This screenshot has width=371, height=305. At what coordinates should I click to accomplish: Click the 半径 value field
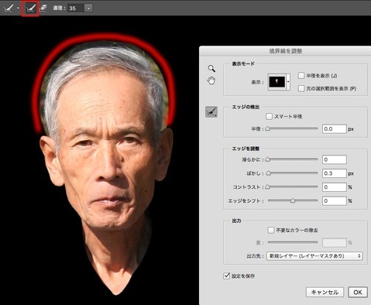click(x=334, y=129)
